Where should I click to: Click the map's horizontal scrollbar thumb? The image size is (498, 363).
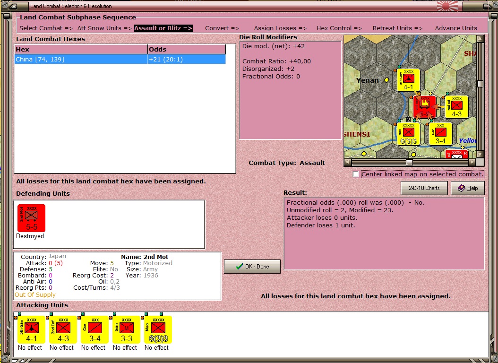pos(409,162)
